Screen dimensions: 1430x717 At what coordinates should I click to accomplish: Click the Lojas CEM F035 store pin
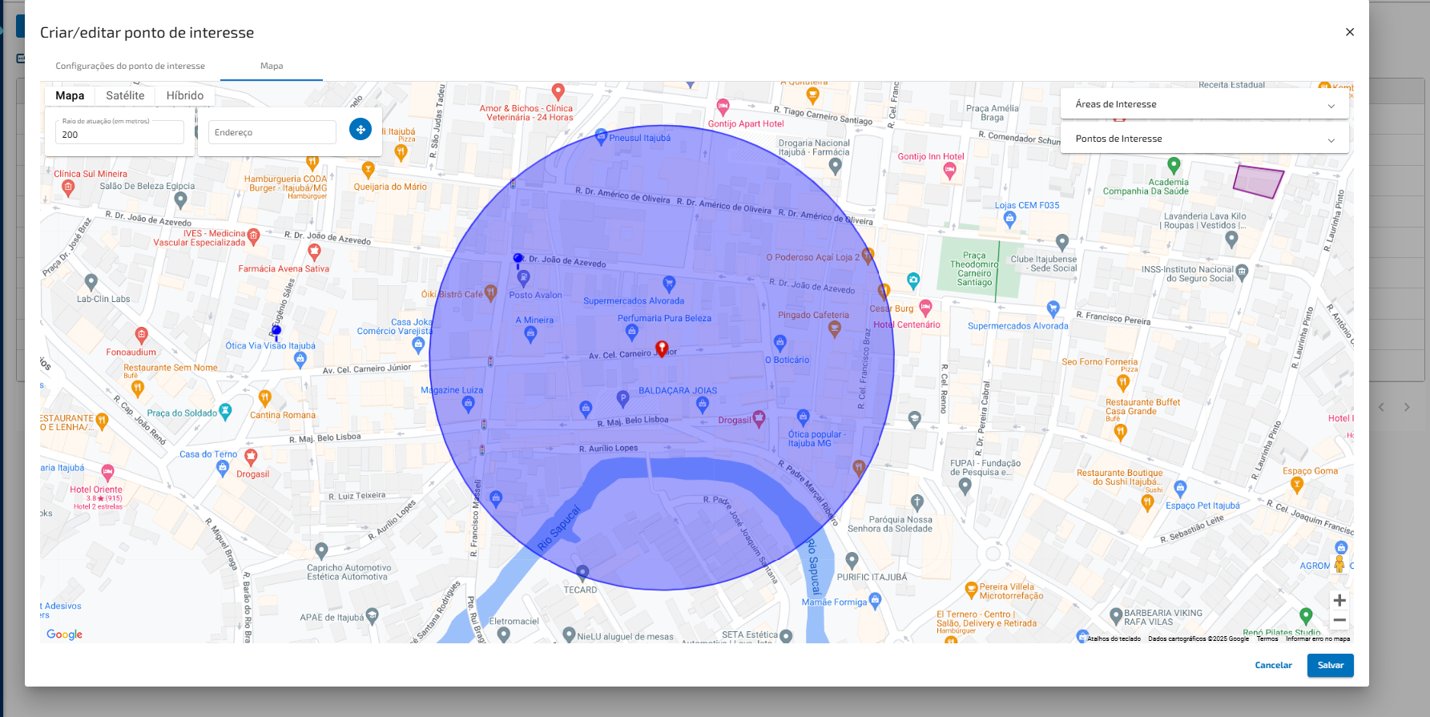(x=1009, y=219)
